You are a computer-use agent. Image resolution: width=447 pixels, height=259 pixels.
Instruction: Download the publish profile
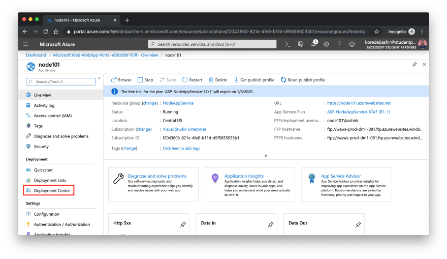pos(254,80)
